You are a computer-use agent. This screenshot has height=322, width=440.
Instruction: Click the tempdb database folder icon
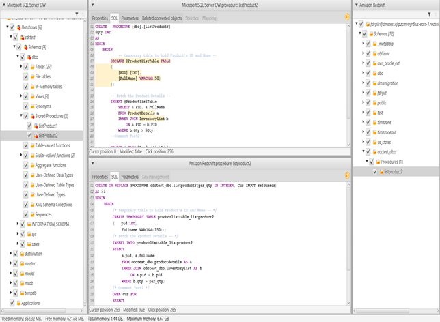pyautogui.click(x=22, y=293)
